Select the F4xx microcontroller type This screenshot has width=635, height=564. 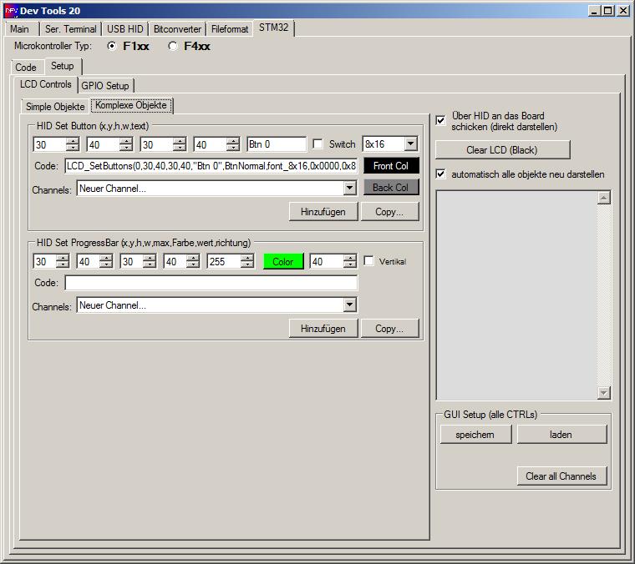173,47
